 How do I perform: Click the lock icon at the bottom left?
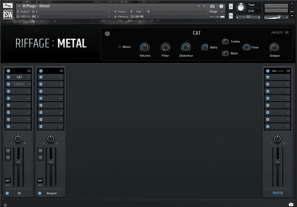[x=5, y=204]
